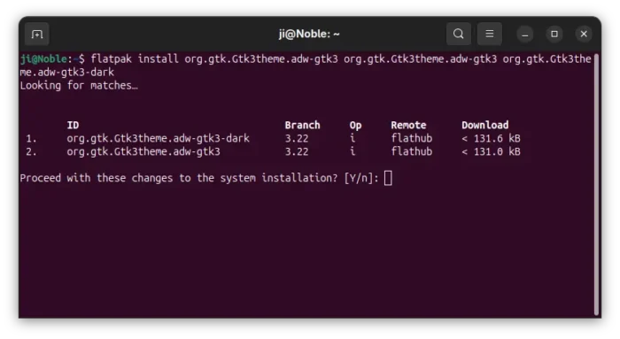
Task: Open the terminal search icon
Action: click(458, 34)
